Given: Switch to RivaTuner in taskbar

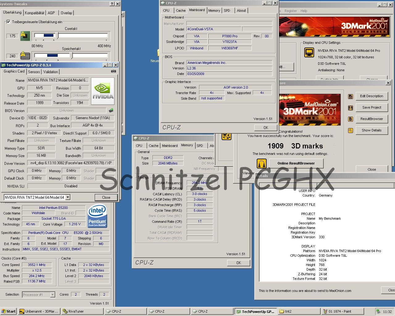Looking at the screenshot, I should coord(82,311).
